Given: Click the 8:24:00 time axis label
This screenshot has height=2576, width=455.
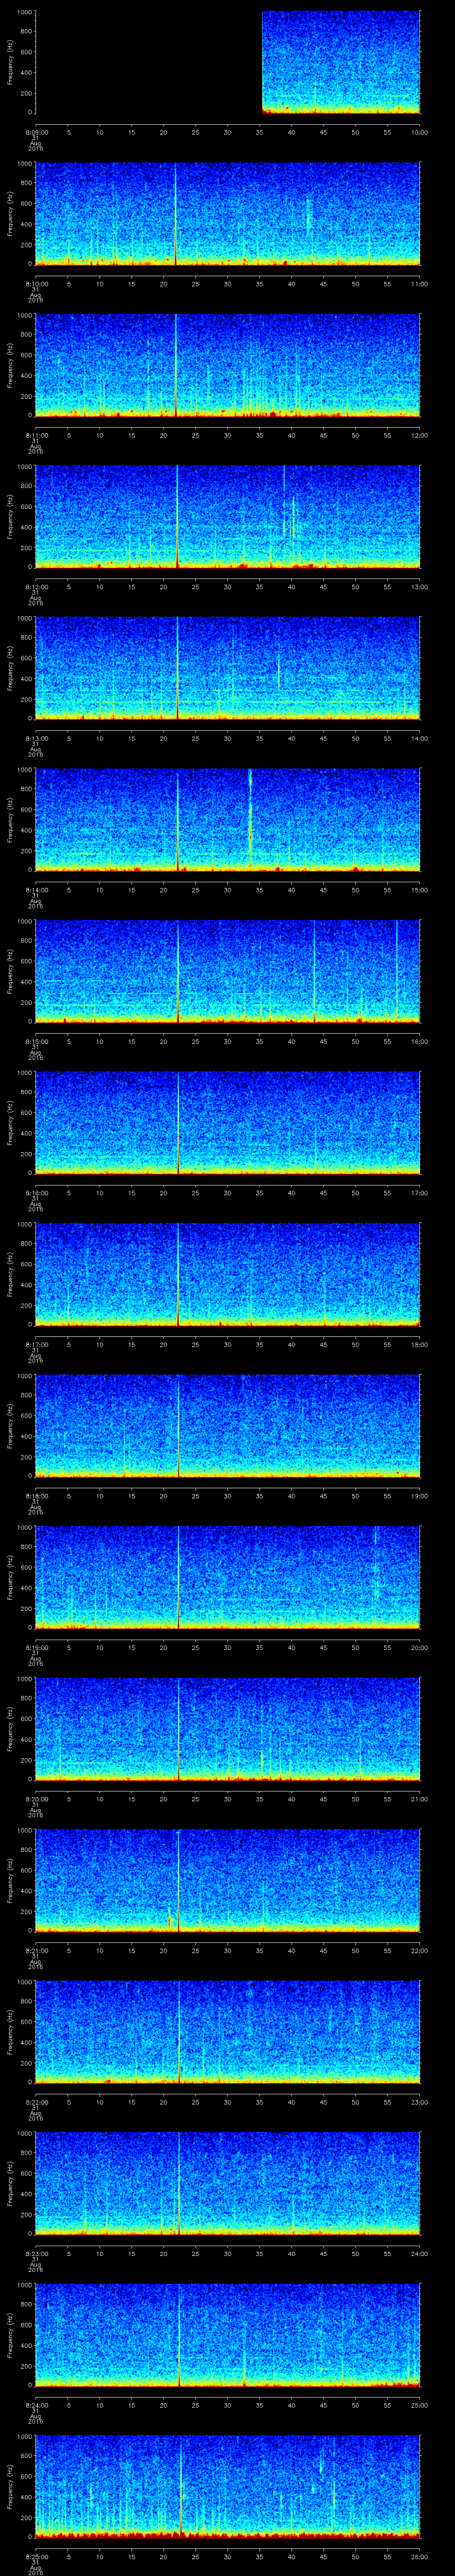Looking at the screenshot, I should (x=36, y=2405).
